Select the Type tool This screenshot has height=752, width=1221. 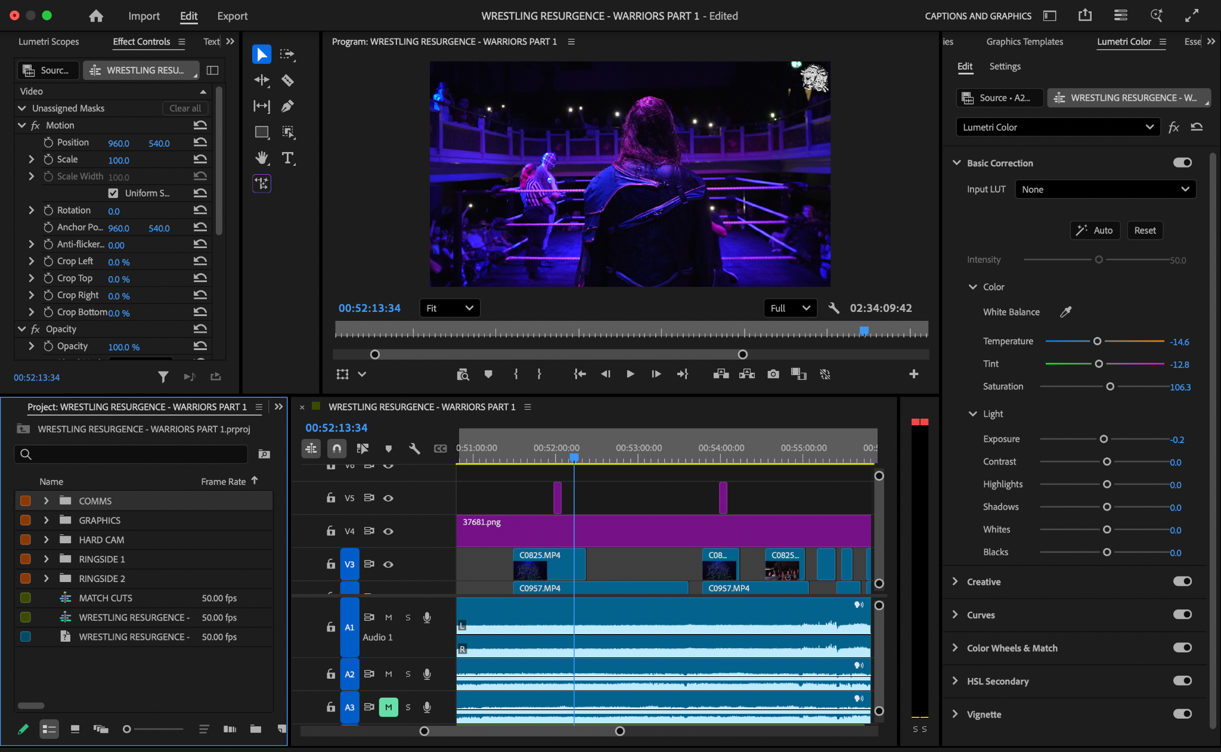click(288, 158)
